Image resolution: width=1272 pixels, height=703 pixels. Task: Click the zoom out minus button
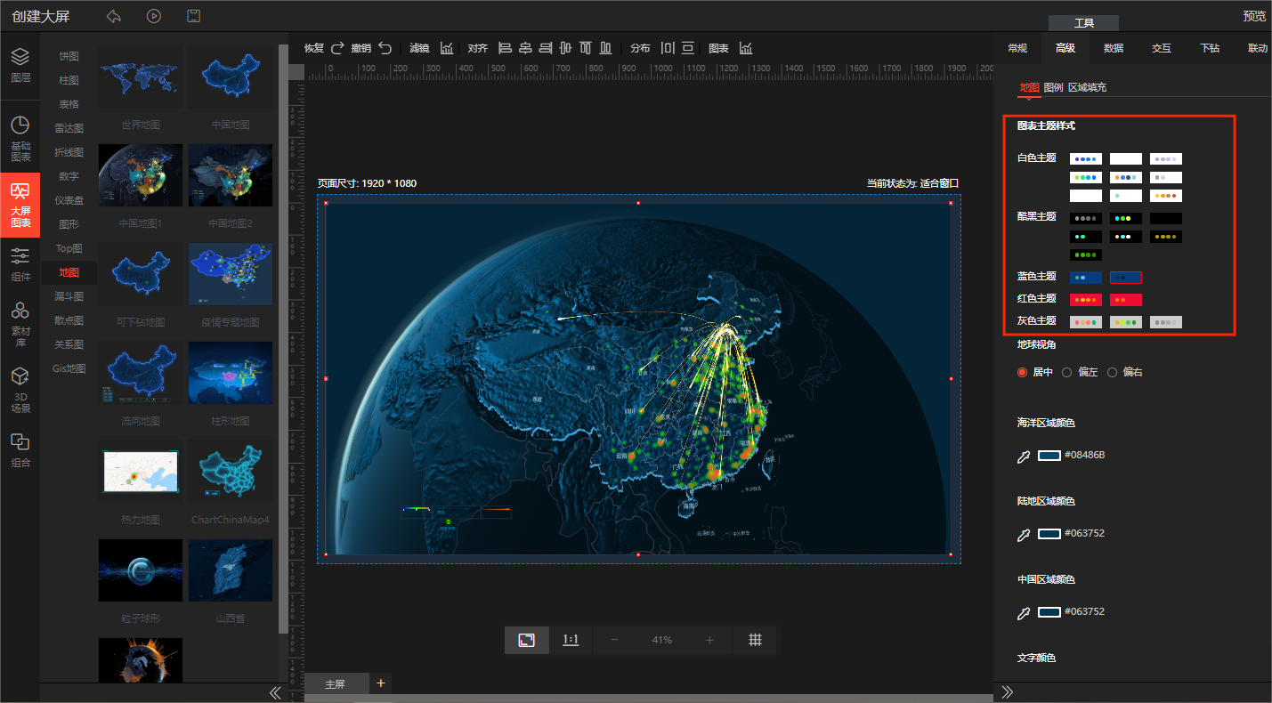[x=614, y=640]
